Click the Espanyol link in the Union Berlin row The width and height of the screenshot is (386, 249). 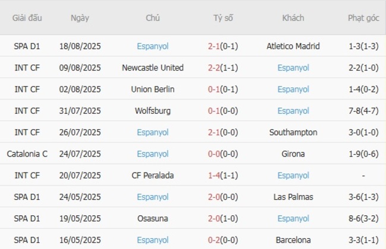(293, 90)
